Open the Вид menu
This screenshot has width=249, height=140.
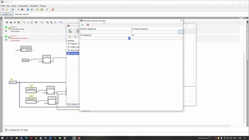(8, 6)
